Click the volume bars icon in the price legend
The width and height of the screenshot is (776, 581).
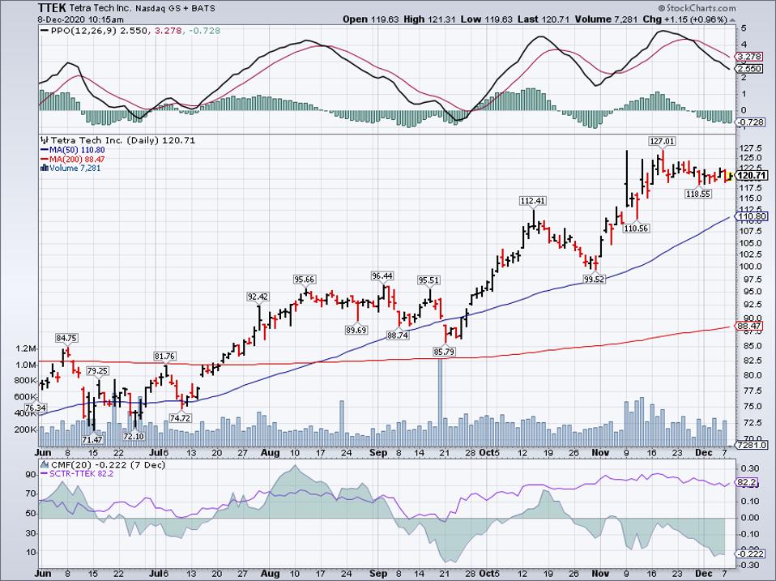pyautogui.click(x=45, y=168)
